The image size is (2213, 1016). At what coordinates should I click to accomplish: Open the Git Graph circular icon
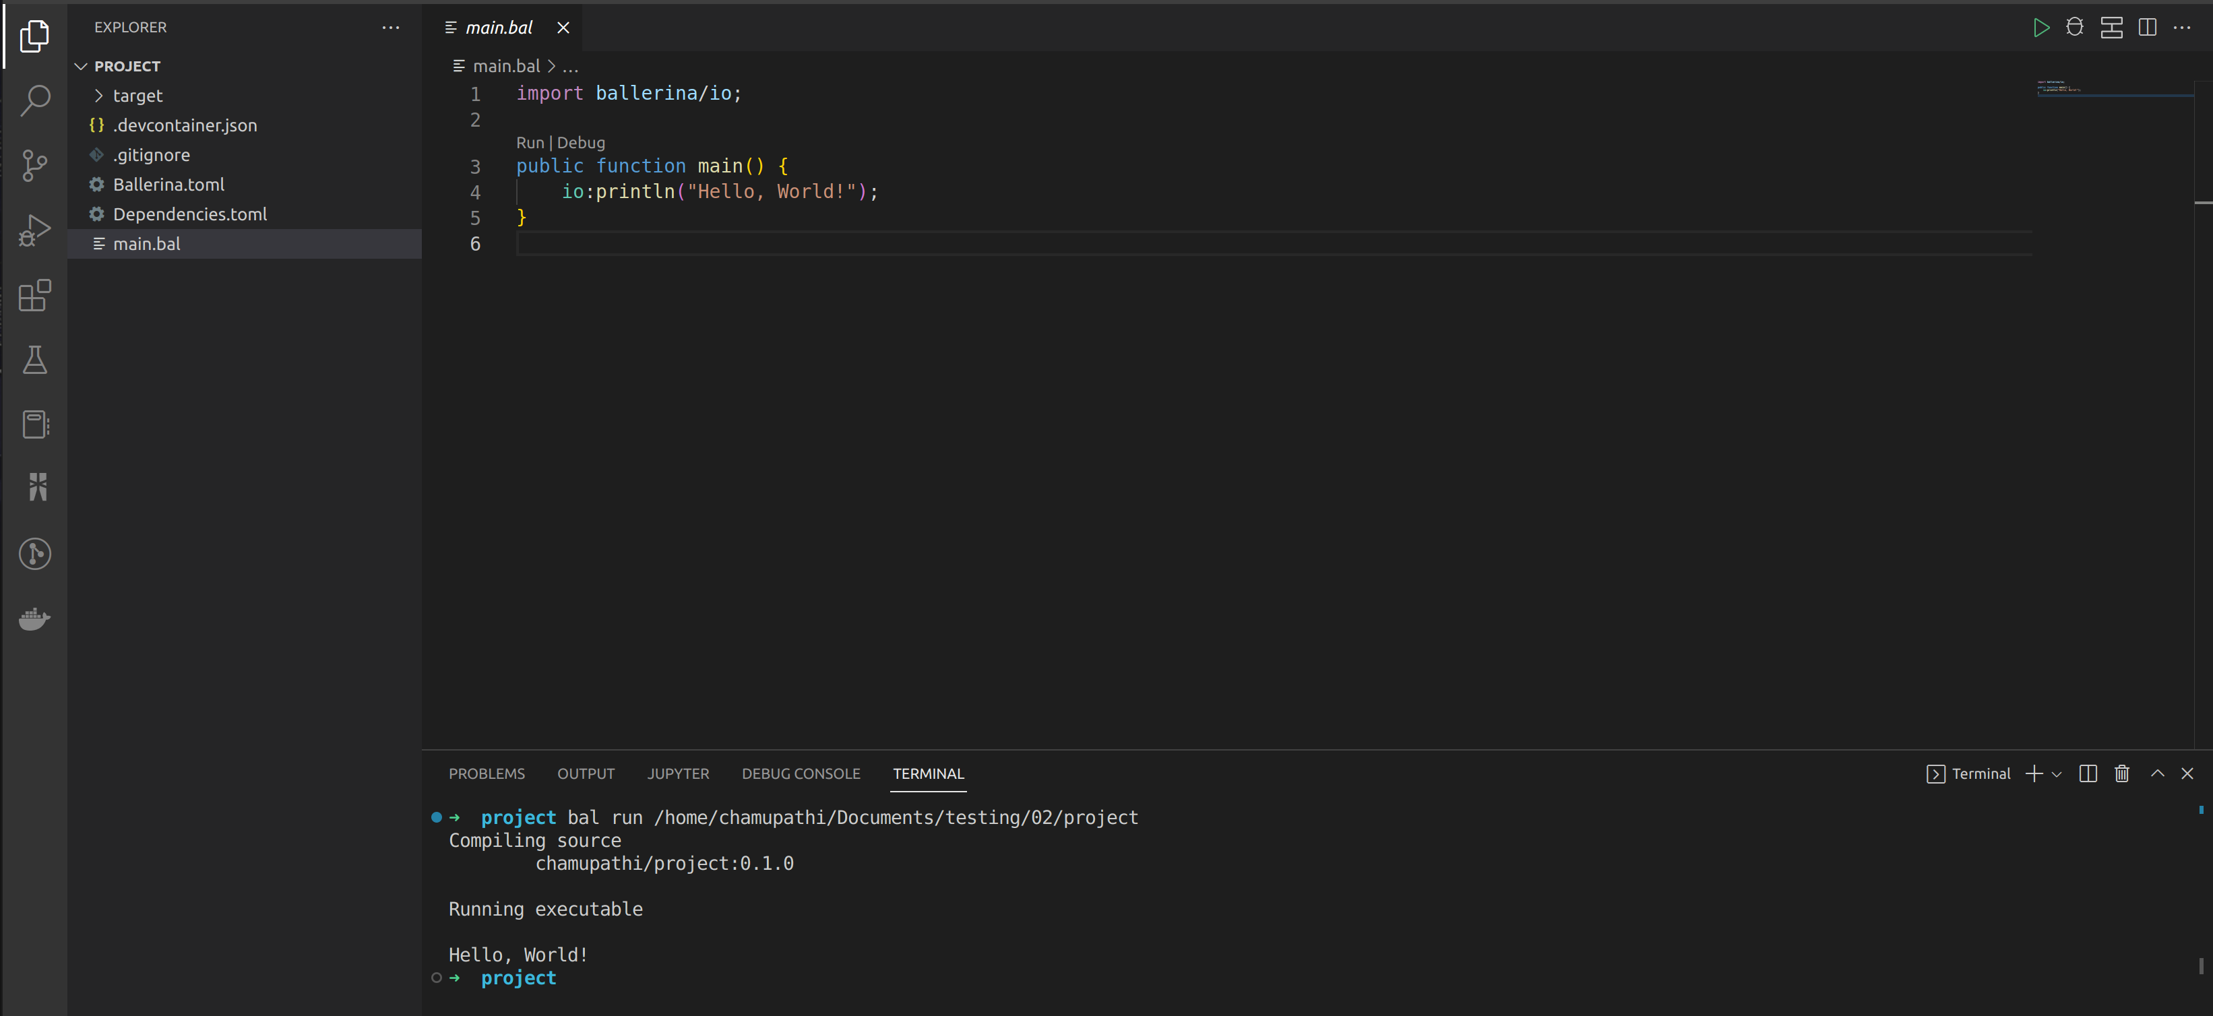[x=34, y=554]
